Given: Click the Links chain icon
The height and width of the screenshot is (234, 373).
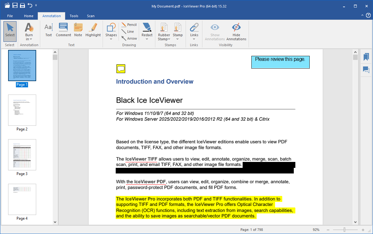Looking at the screenshot, I should [194, 27].
